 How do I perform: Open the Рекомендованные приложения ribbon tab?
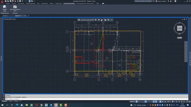point(85,4)
